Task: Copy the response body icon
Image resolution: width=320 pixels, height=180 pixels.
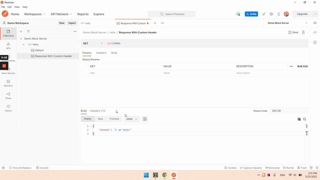Action: click(299, 119)
